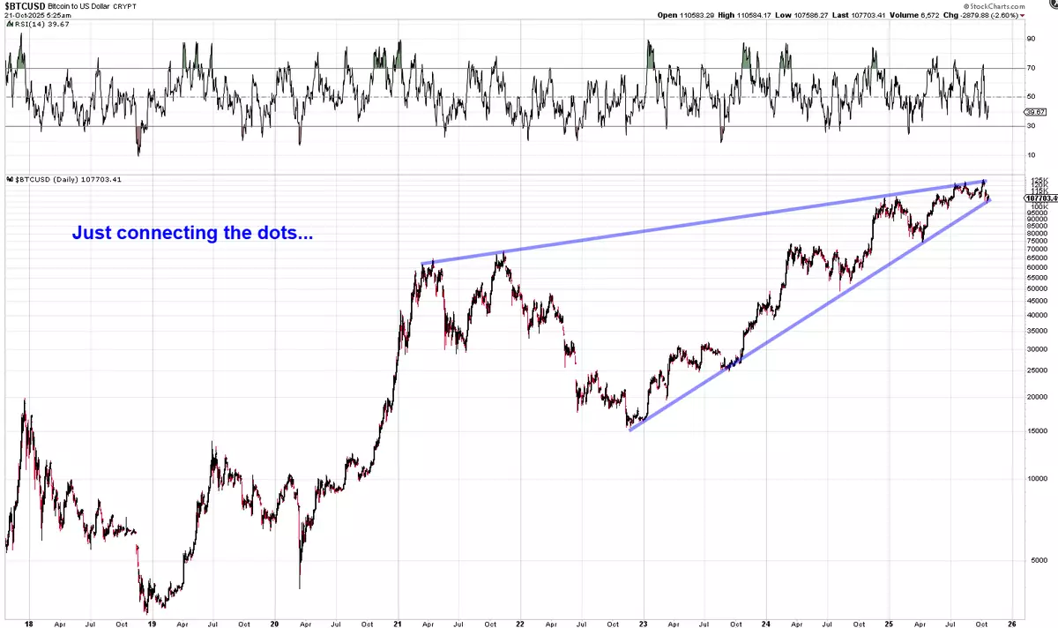Jump to year 25 on the time axis
Image resolution: width=1058 pixels, height=628 pixels.
pyautogui.click(x=889, y=621)
